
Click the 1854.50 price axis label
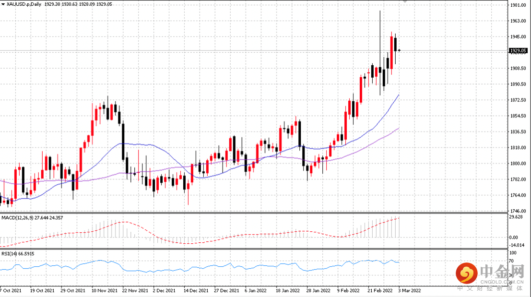(x=518, y=116)
